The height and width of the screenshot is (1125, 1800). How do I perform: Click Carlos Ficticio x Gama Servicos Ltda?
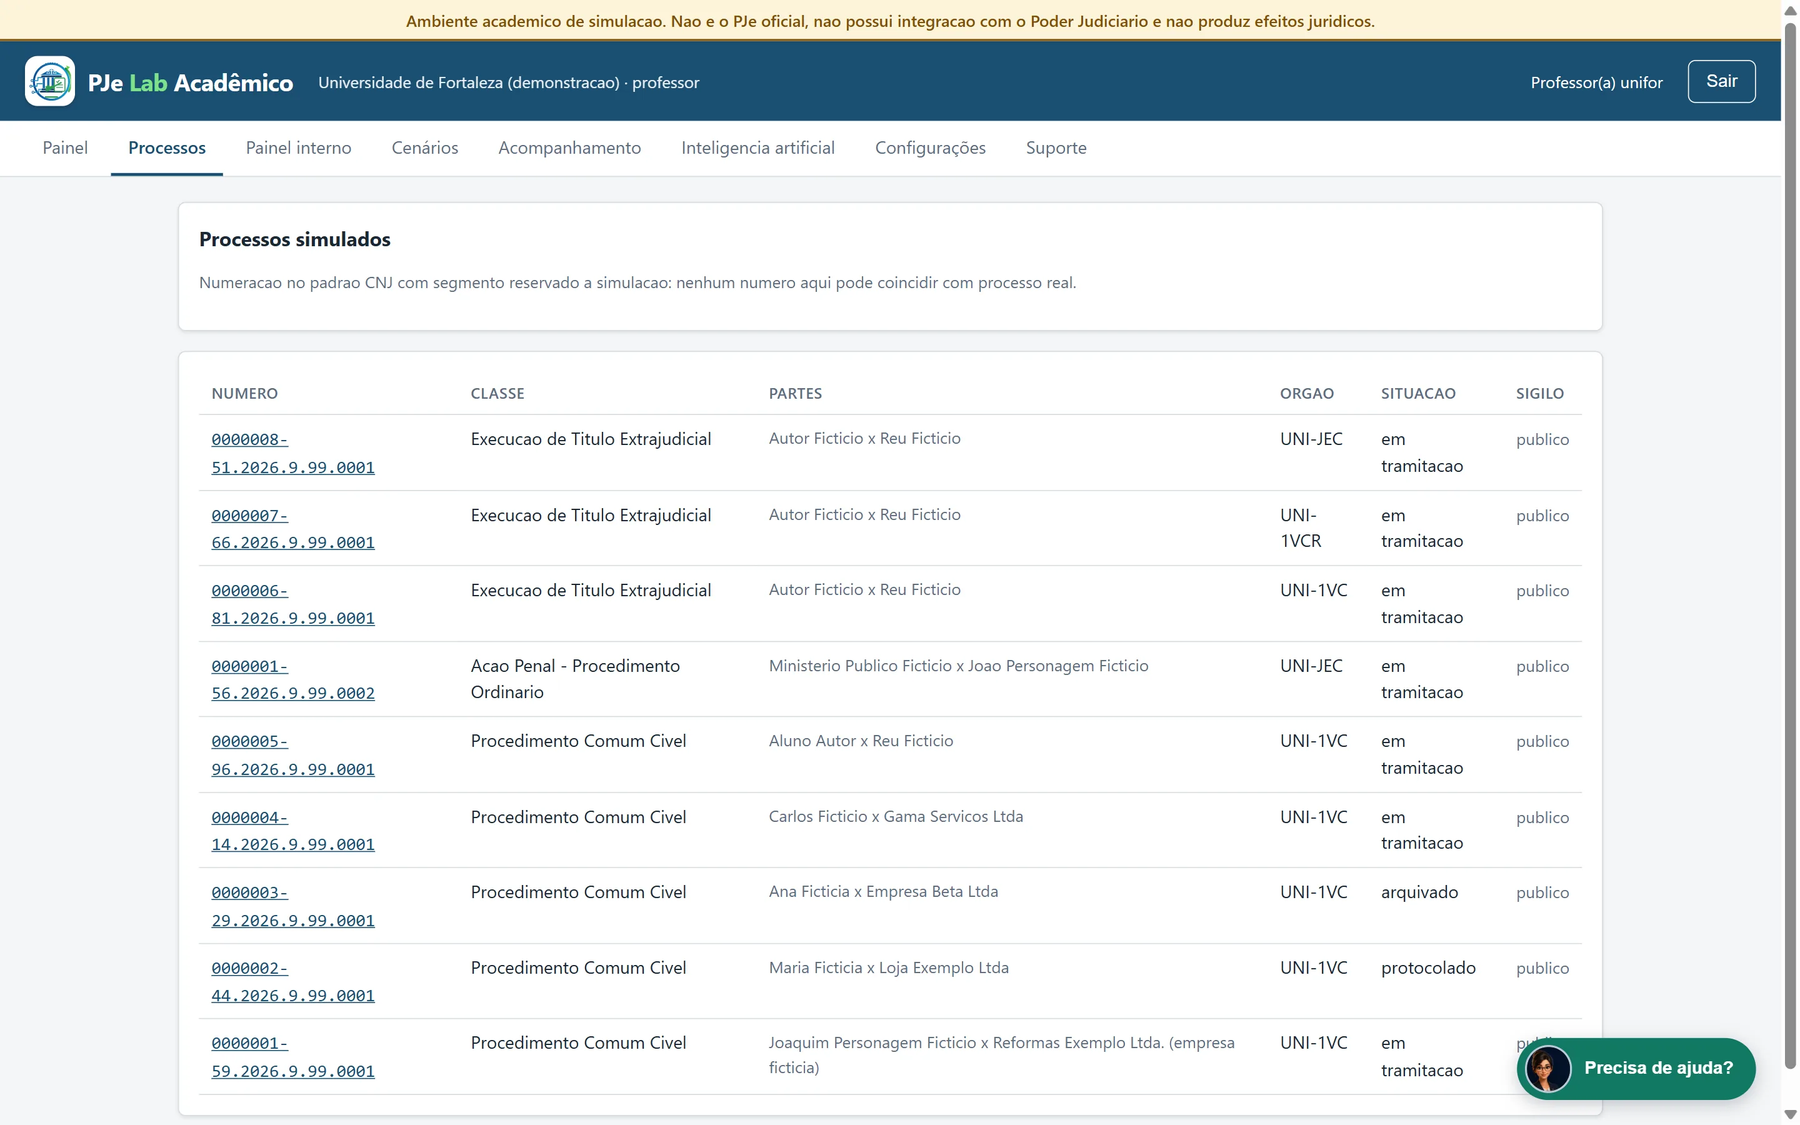896,817
